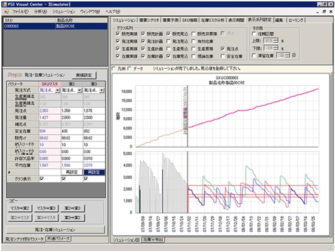Click the PSI Visual Center title bar icon

pyautogui.click(x=5, y=4)
